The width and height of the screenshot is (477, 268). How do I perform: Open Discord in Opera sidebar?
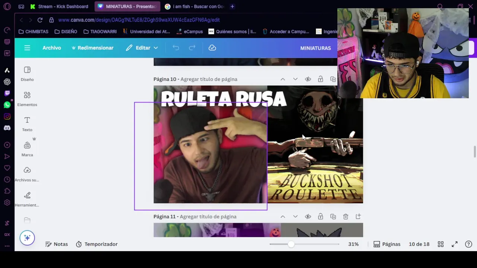coord(7,128)
